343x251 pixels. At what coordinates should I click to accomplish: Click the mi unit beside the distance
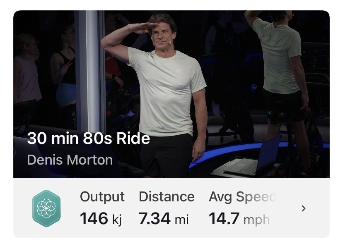(x=181, y=220)
